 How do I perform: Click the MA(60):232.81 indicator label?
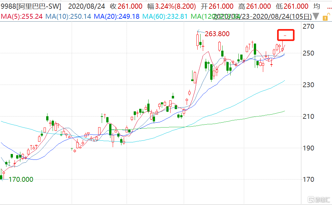pos(165,16)
